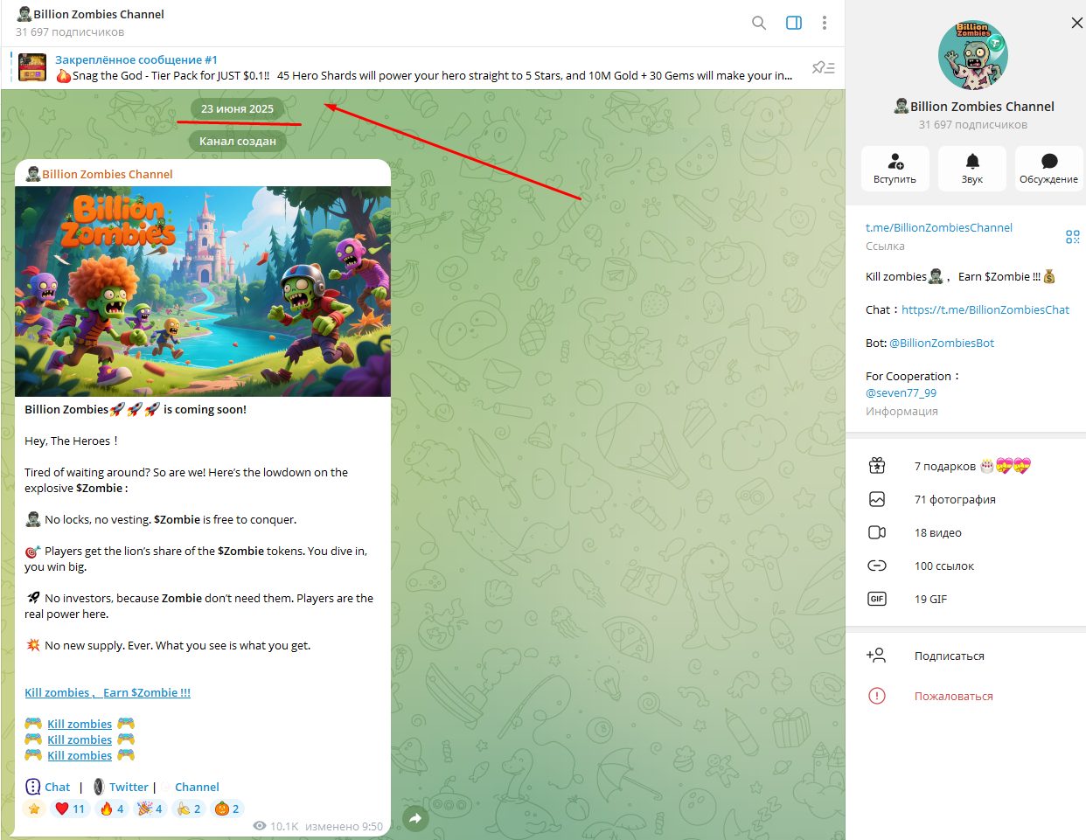Image resolution: width=1086 pixels, height=840 pixels.
Task: Open the channel avatar picture
Action: tap(973, 56)
